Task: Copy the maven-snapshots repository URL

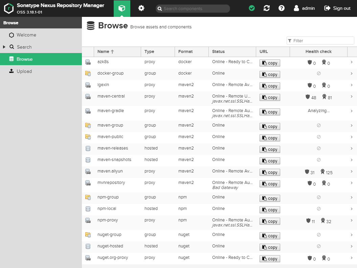Action: pyautogui.click(x=270, y=161)
